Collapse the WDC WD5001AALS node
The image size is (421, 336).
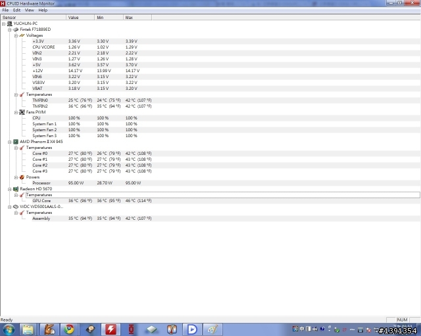[x=10, y=207]
